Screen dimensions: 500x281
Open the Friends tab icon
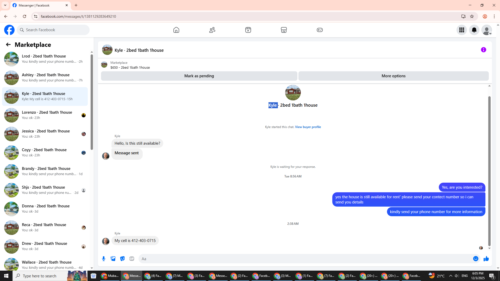(x=212, y=30)
